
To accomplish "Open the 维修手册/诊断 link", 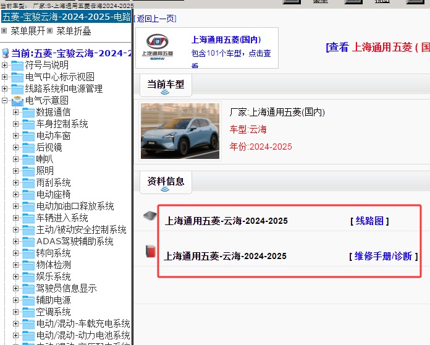I will pos(383,257).
